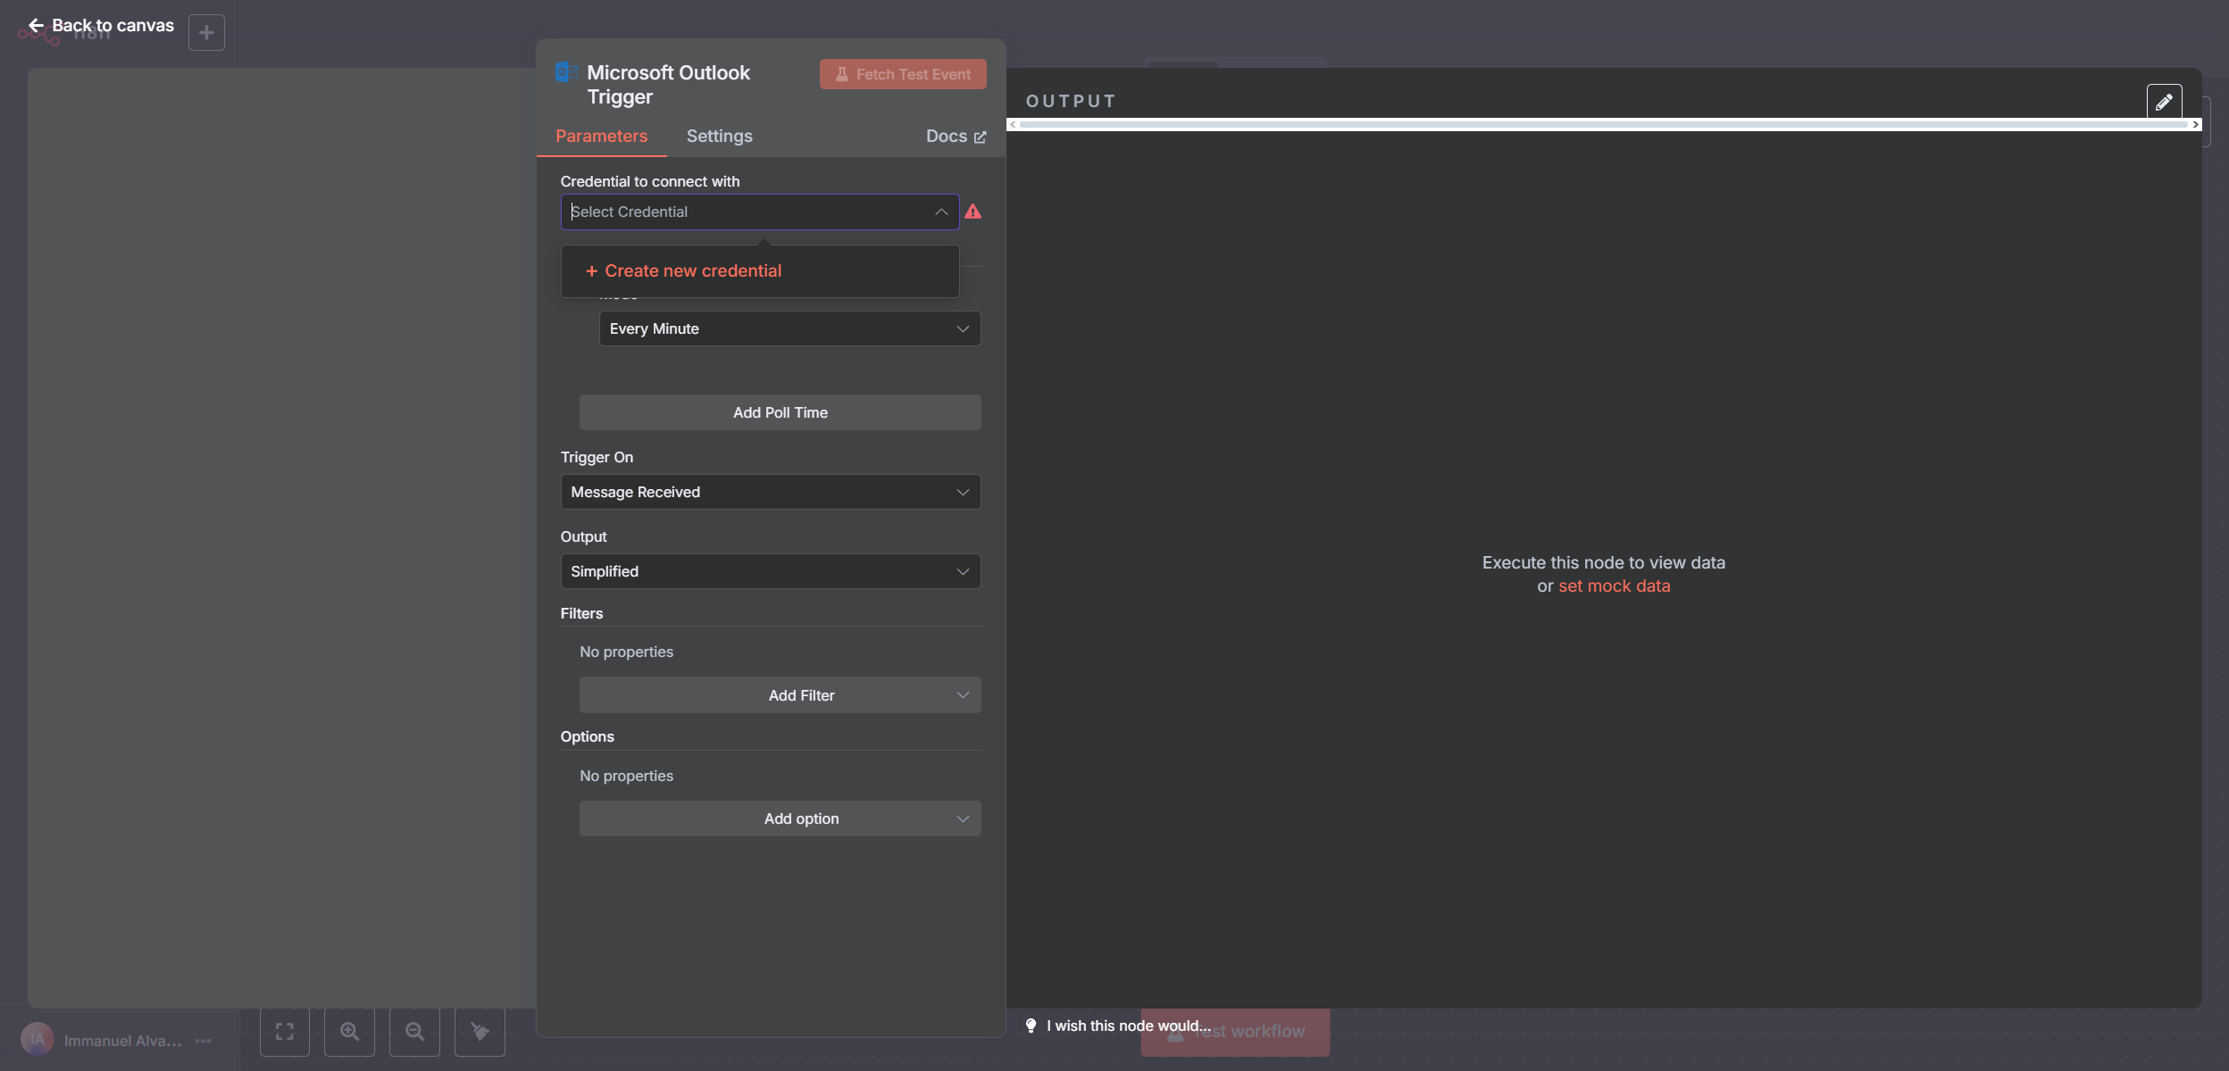Expand the Trigger On Message Received dropdown
Screen dimensions: 2229x1071
770,492
